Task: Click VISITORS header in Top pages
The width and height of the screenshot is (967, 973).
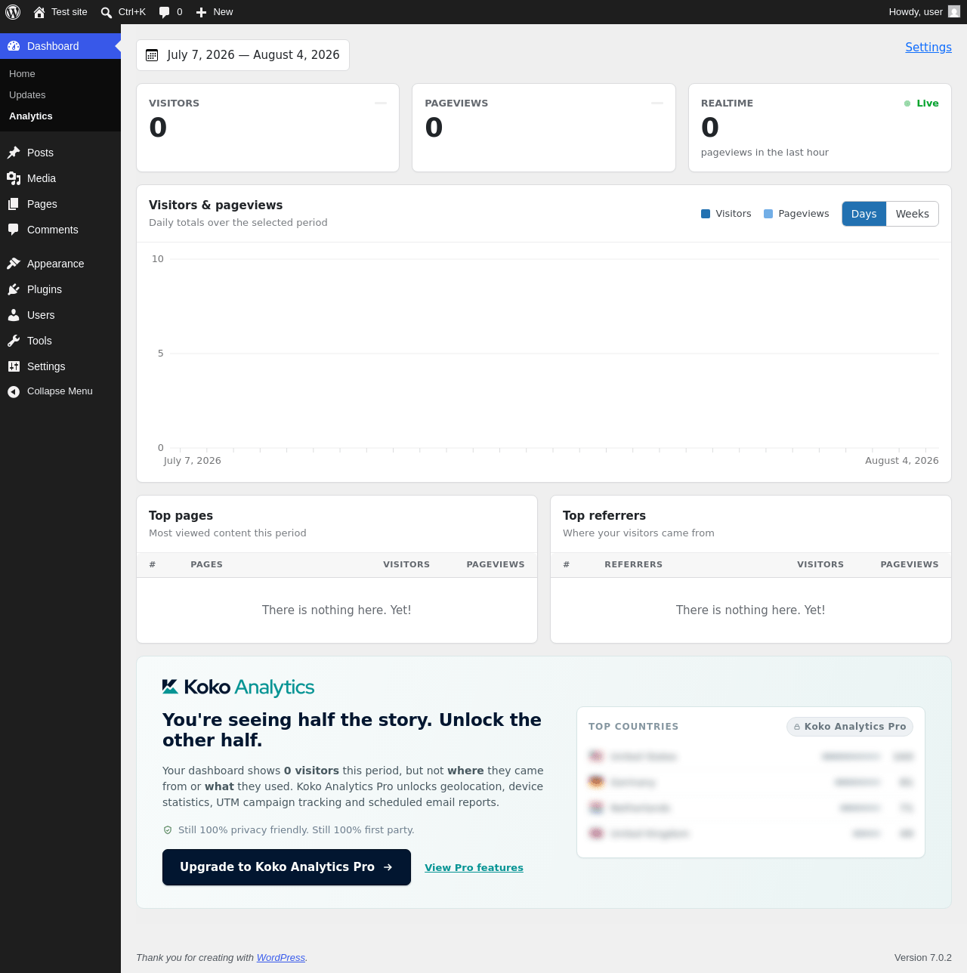Action: 406,565
